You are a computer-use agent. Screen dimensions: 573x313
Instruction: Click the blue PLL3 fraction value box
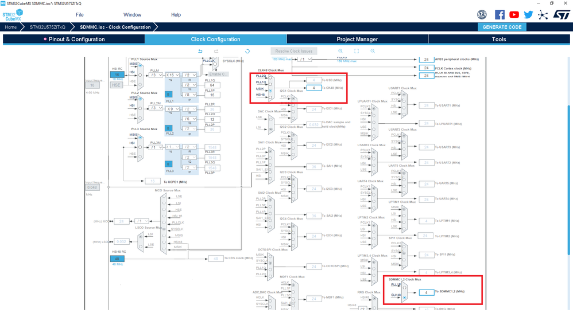coord(168,164)
